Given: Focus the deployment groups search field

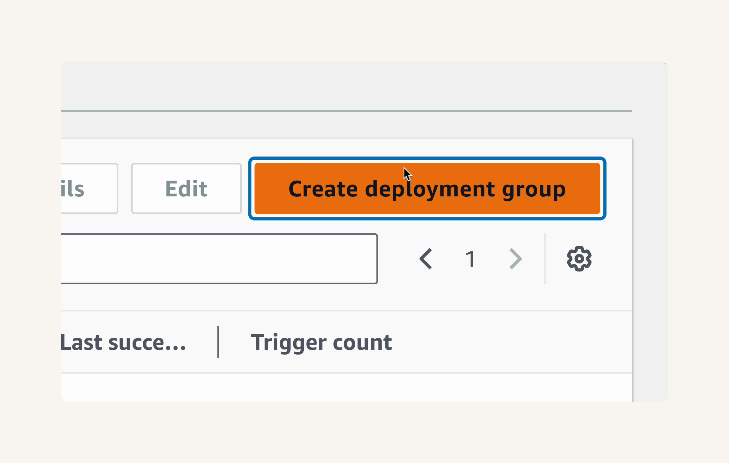Looking at the screenshot, I should 219,259.
